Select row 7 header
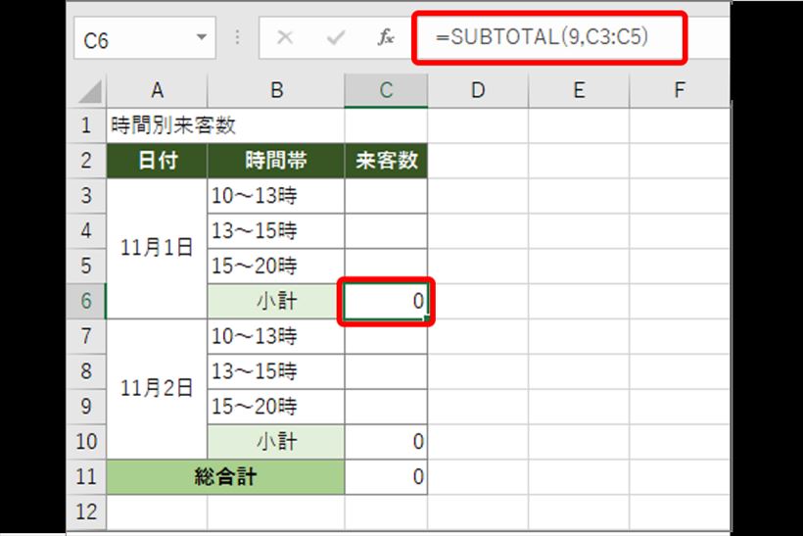 (x=86, y=337)
